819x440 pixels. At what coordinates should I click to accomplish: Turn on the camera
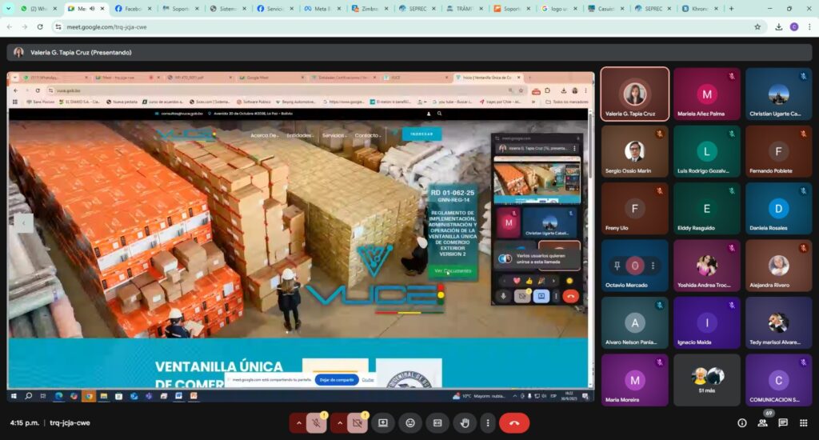pyautogui.click(x=357, y=422)
